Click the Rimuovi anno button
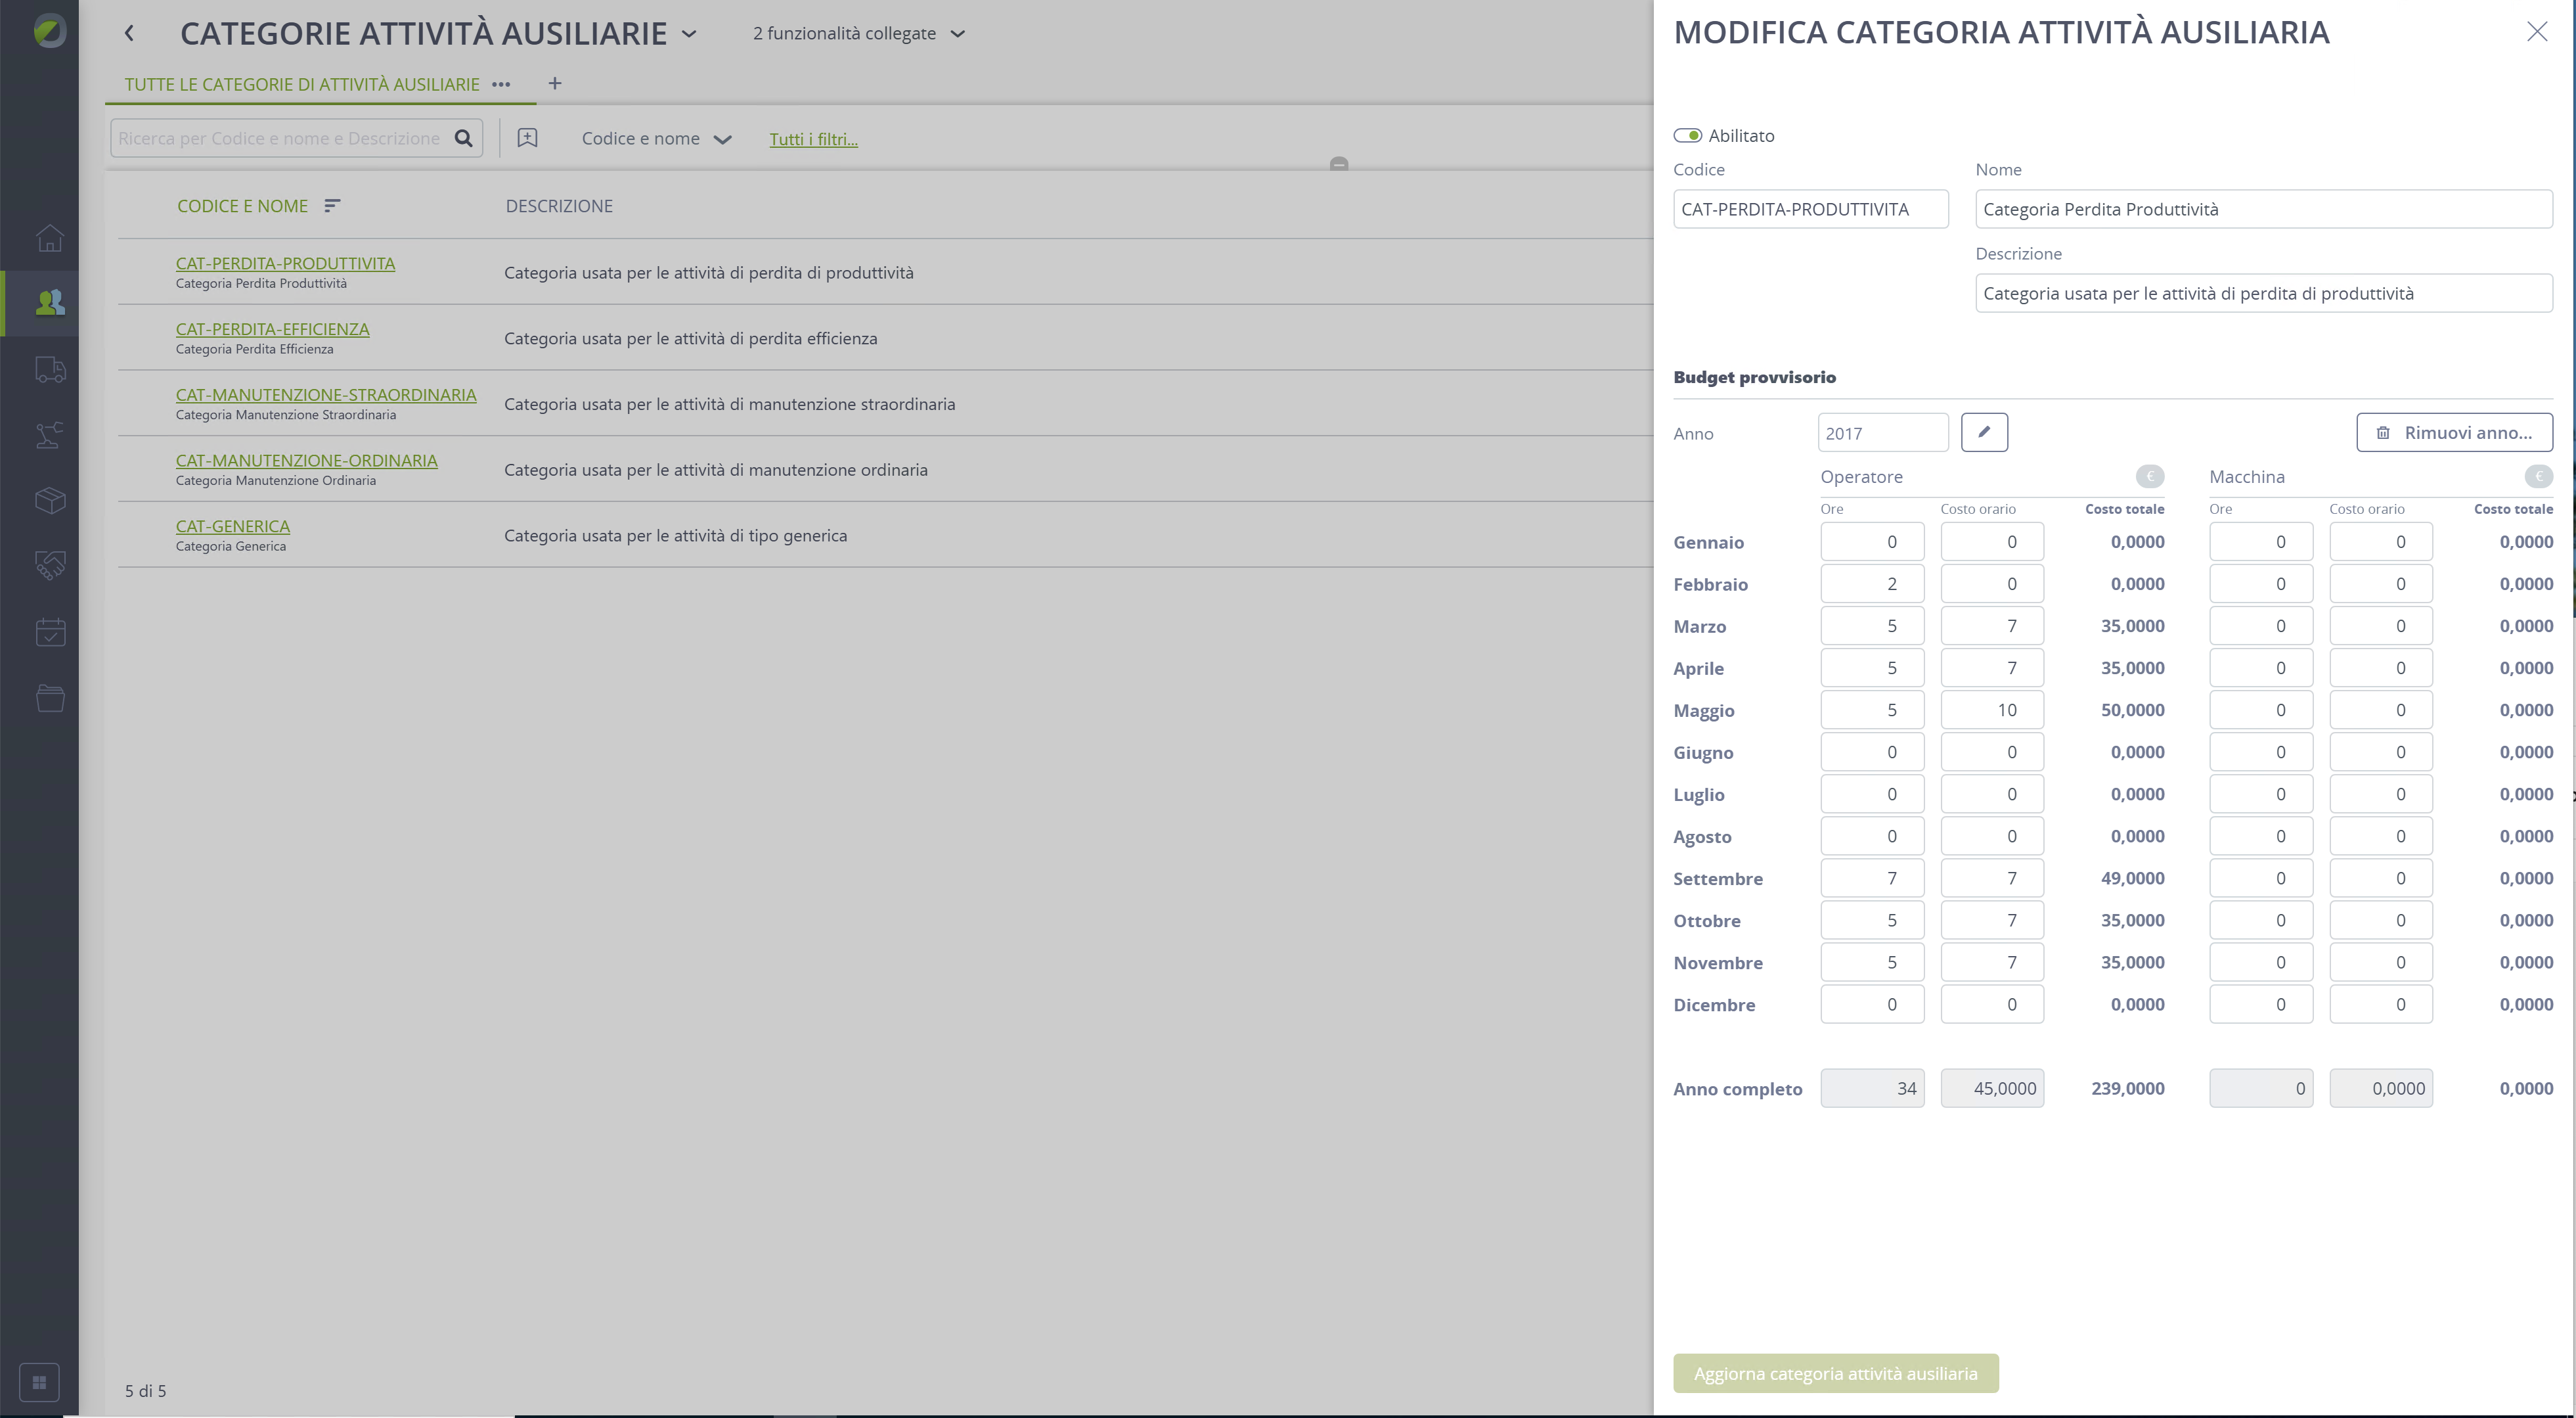Image resolution: width=2576 pixels, height=1418 pixels. click(x=2454, y=432)
